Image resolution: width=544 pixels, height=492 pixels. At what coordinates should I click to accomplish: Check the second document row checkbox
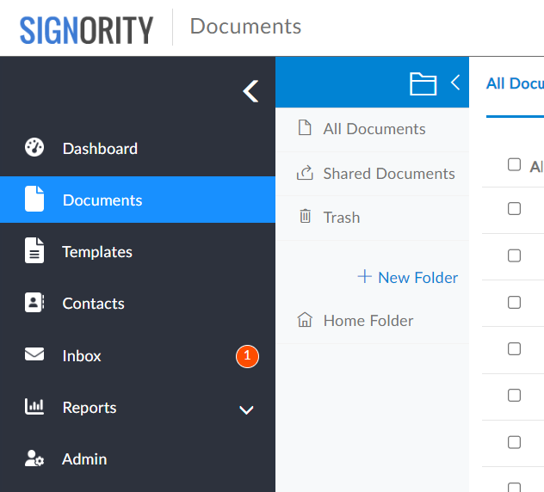pyautogui.click(x=515, y=255)
